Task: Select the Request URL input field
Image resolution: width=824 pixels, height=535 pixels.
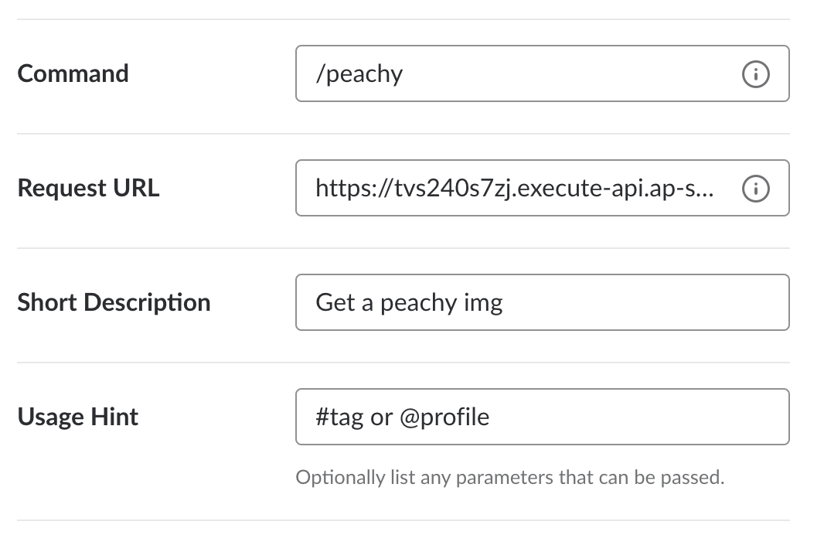Action: coord(543,188)
